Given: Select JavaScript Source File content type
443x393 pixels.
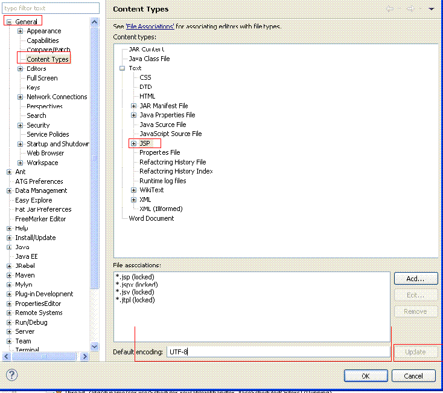Looking at the screenshot, I should coord(171,134).
